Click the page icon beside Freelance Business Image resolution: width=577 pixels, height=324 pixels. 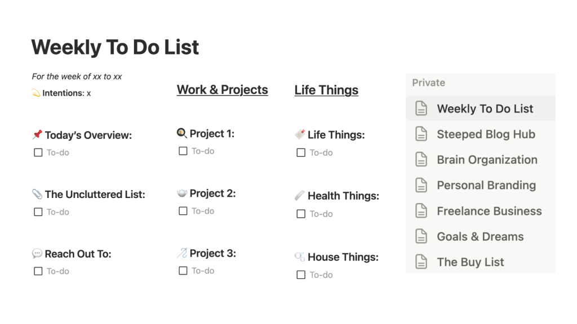(x=421, y=211)
